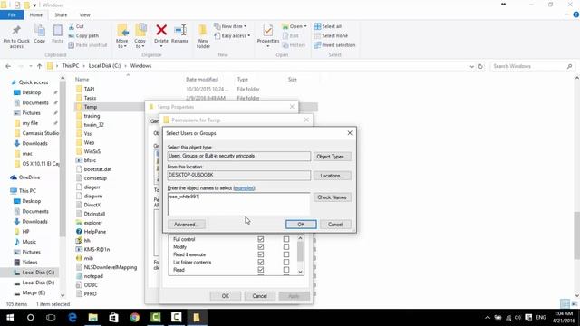The height and width of the screenshot is (326, 580).
Task: Cancel the Select Users or Groups dialog
Action: click(x=335, y=225)
